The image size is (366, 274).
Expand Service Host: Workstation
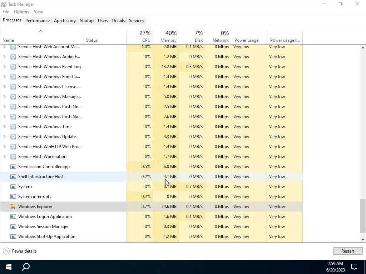coord(4,157)
